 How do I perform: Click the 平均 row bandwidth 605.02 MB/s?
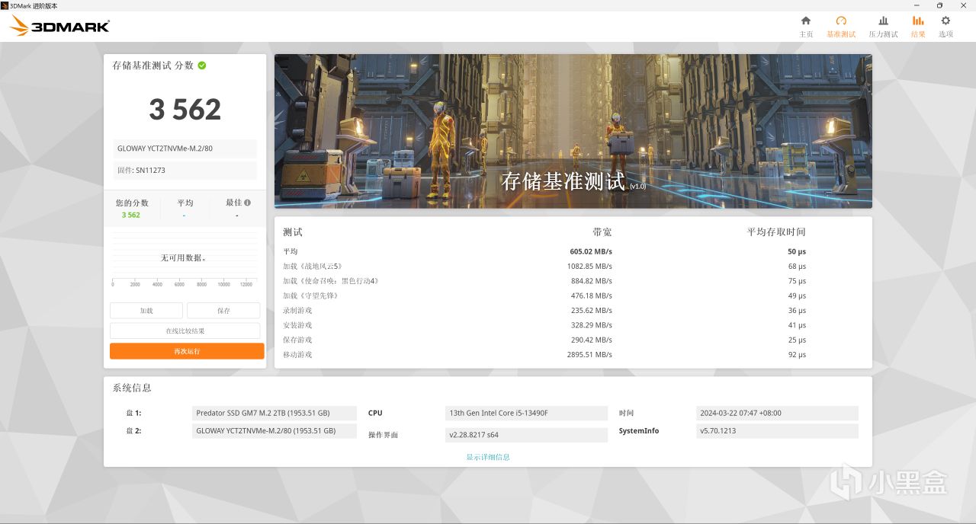[x=591, y=251]
